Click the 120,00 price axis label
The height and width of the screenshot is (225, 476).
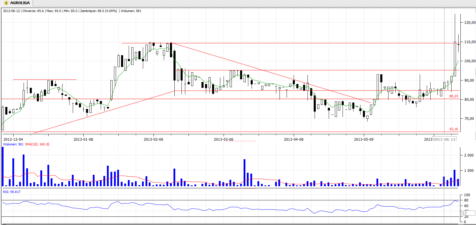tap(470, 23)
